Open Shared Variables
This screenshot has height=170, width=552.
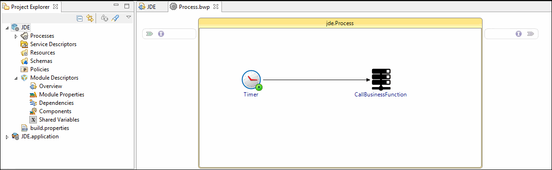click(59, 120)
